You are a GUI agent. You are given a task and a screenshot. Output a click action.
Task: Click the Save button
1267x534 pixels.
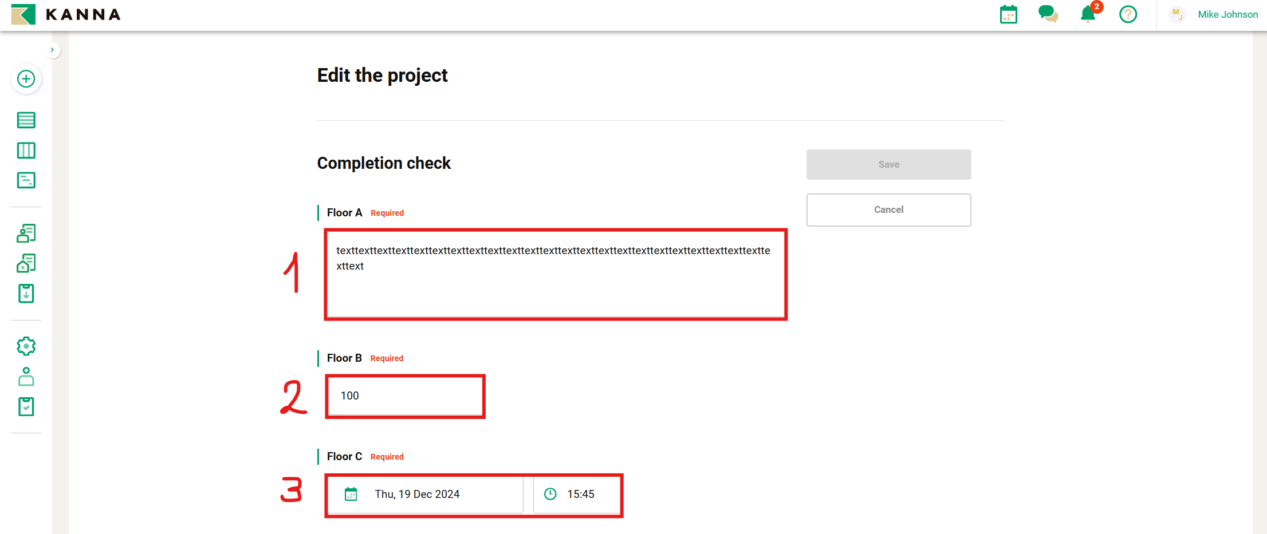click(888, 165)
